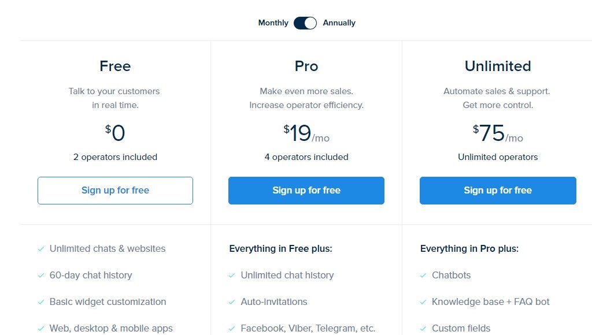Image resolution: width=592 pixels, height=335 pixels.
Task: Click the Unlimited plan Sign up button
Action: (x=498, y=191)
